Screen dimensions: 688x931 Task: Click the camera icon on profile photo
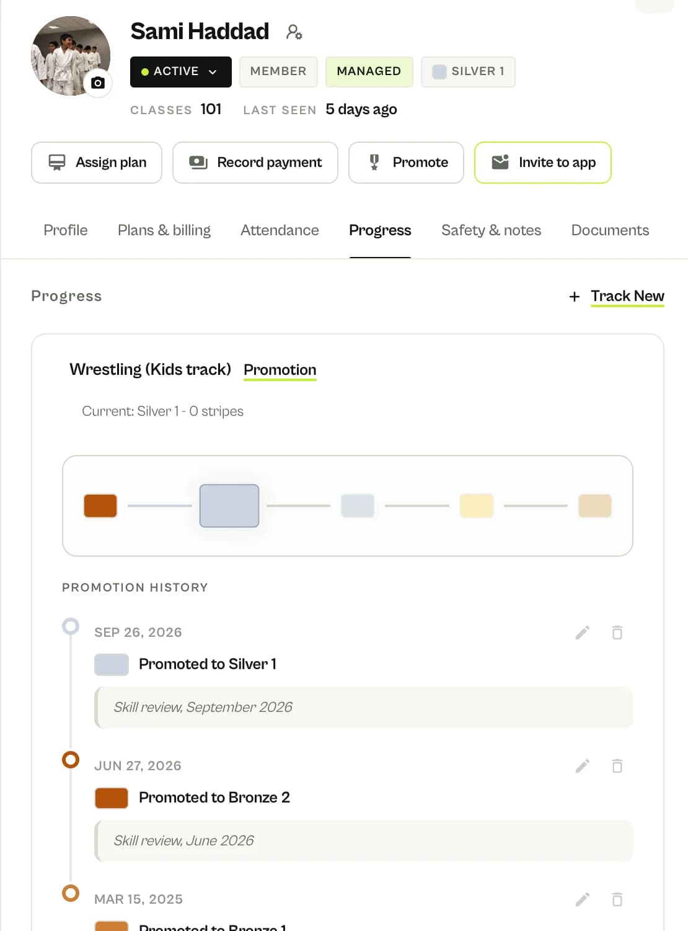pyautogui.click(x=98, y=83)
